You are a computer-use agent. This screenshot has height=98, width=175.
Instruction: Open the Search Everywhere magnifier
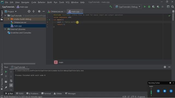173,7
